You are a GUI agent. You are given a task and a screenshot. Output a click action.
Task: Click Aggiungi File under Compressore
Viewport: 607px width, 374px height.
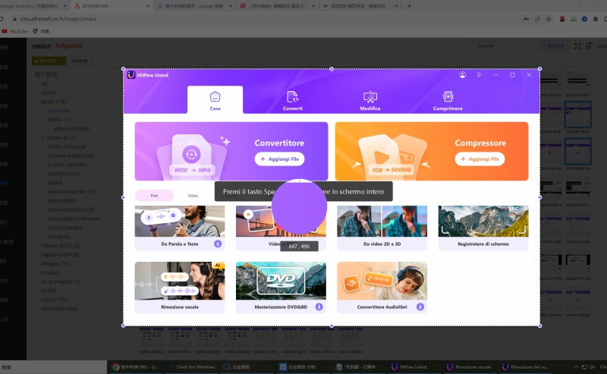[x=480, y=159]
